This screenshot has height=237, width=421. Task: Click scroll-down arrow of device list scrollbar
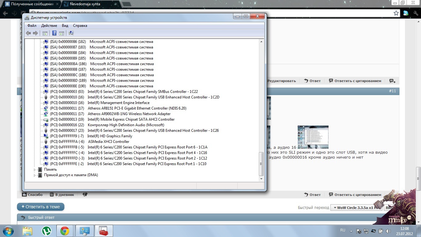coord(261,178)
